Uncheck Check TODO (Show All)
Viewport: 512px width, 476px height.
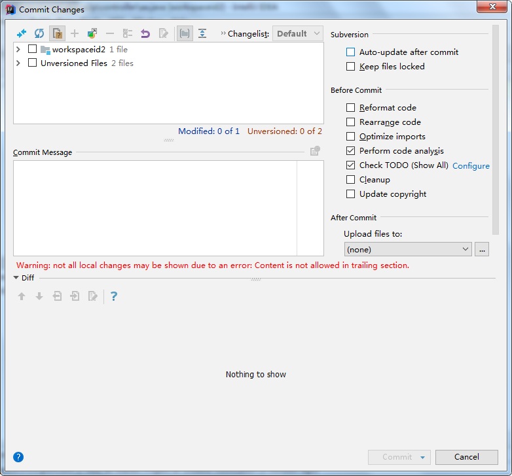[350, 165]
